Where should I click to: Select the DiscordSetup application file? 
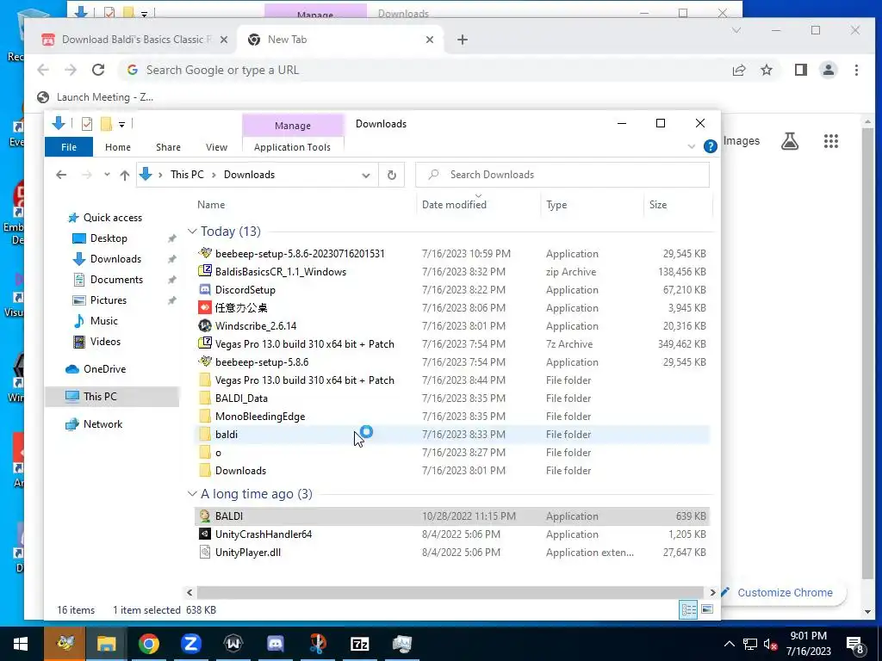[245, 290]
